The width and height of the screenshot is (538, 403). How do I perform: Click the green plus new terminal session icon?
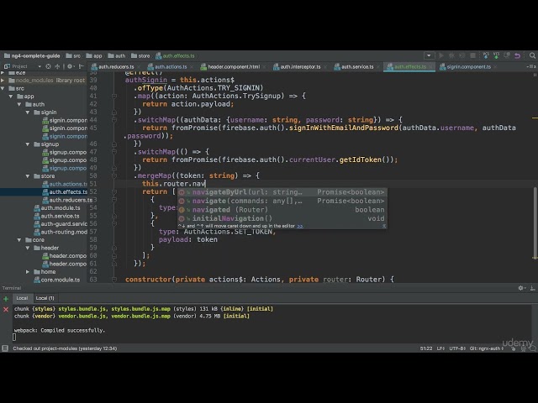pos(6,298)
